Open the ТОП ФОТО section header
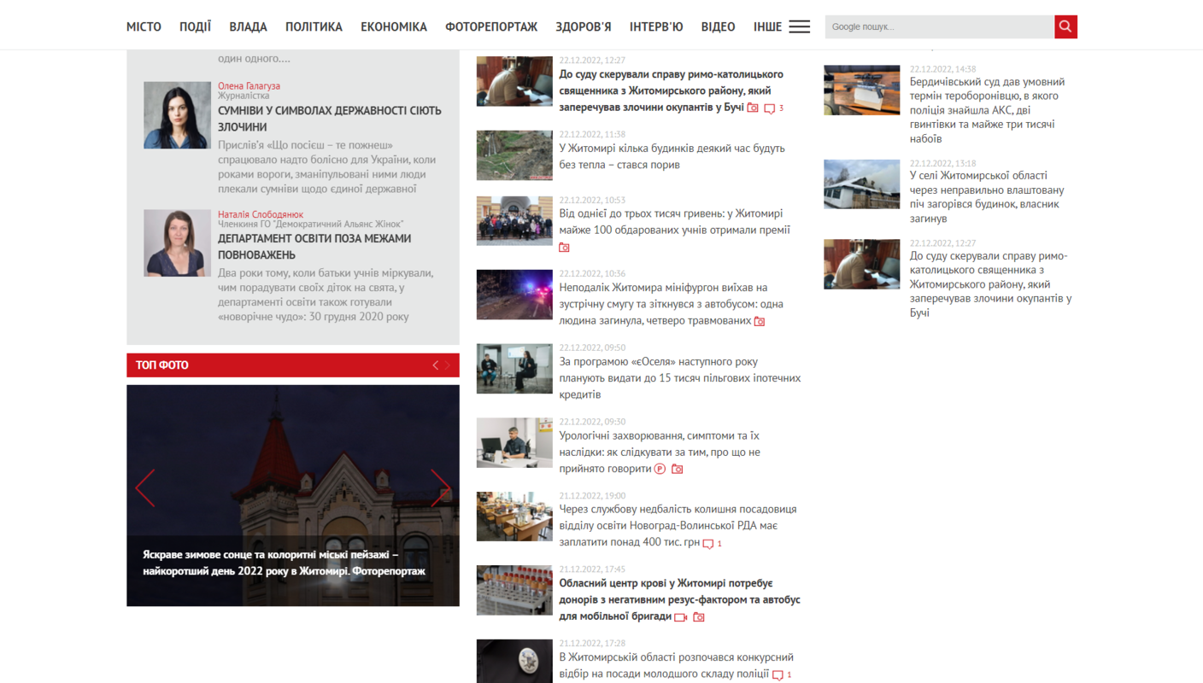The height and width of the screenshot is (683, 1203). 162,365
